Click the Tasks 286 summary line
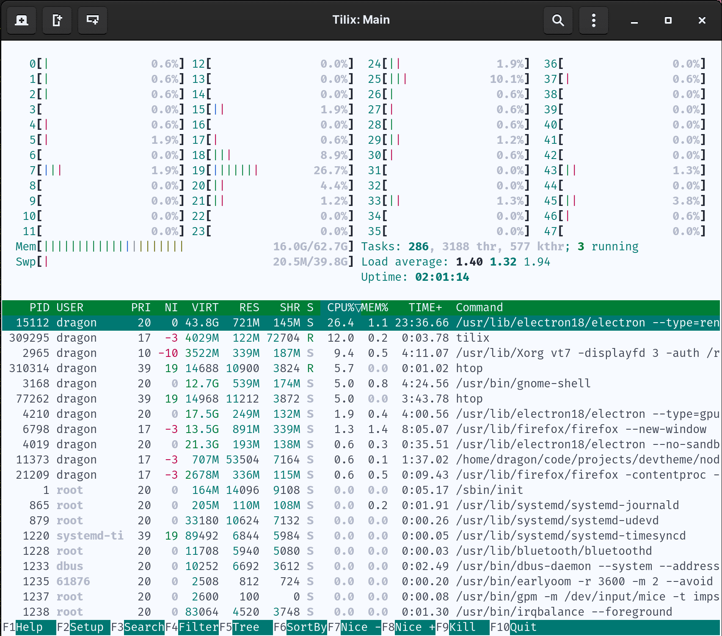Viewport: 722px width, 636px height. 500,247
